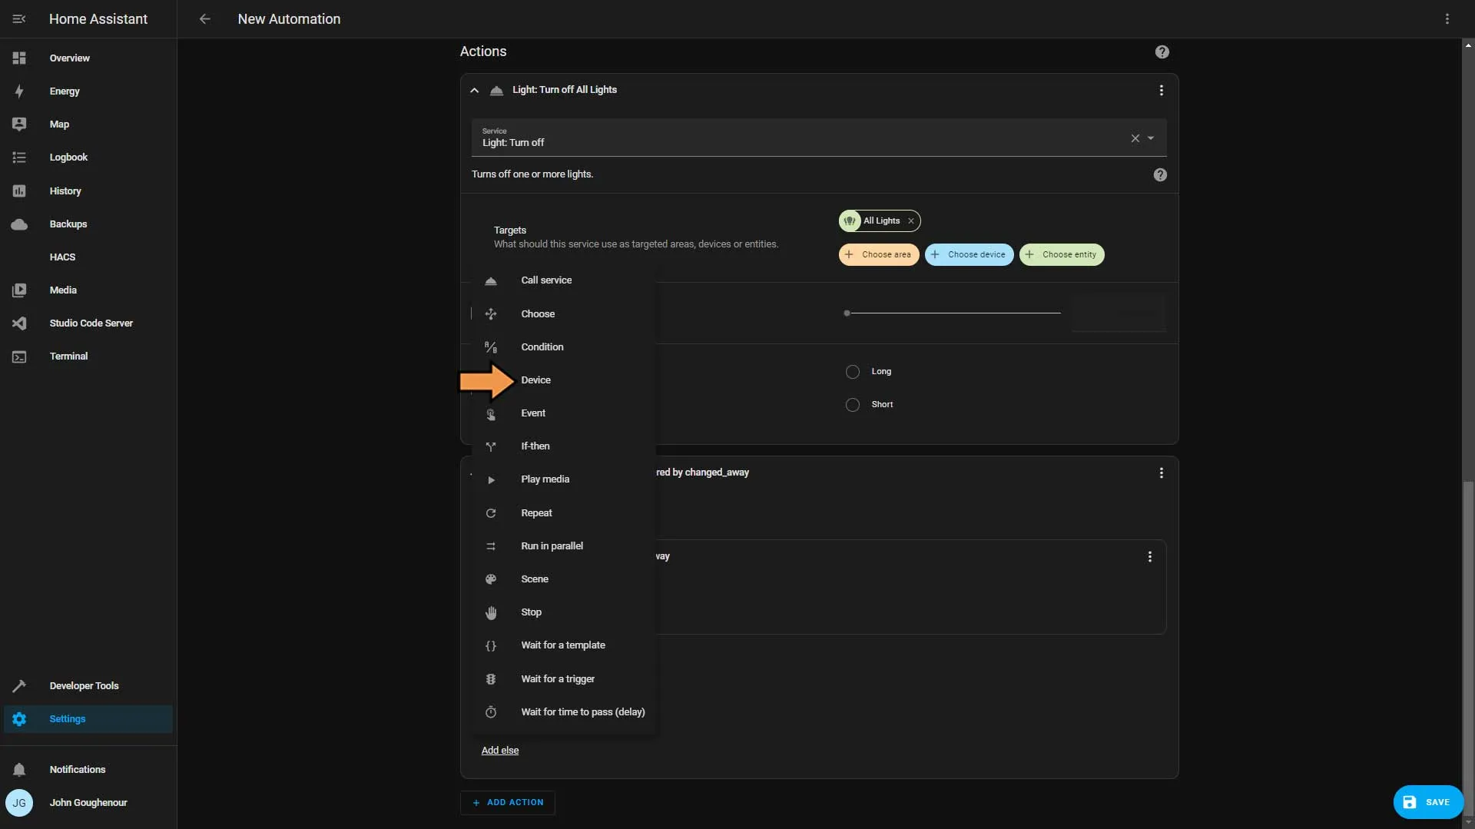Choose the Choose action type
Screen dimensions: 1475x829
click(x=564, y=313)
